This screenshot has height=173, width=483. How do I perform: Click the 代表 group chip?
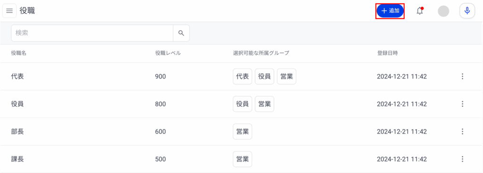pyautogui.click(x=242, y=76)
